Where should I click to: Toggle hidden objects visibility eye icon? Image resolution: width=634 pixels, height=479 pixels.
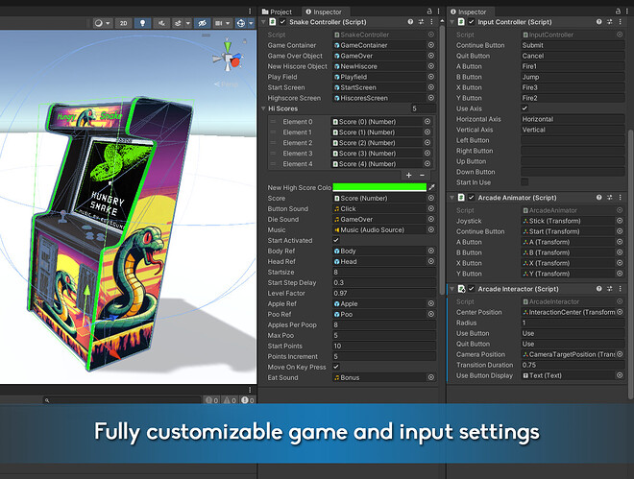(x=202, y=23)
